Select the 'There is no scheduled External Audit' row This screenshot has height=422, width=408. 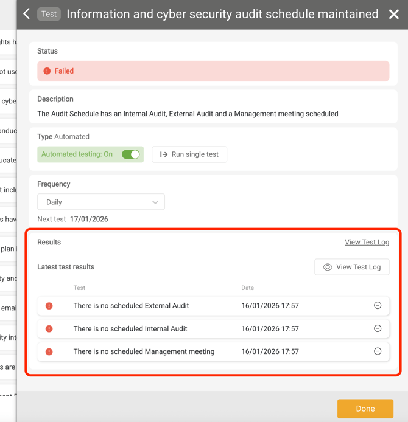click(x=131, y=306)
